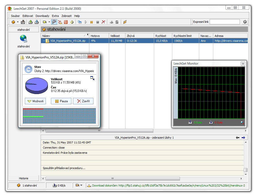Click the 1 stahování status bar item
This screenshot has height=196, width=257.
tap(27, 185)
